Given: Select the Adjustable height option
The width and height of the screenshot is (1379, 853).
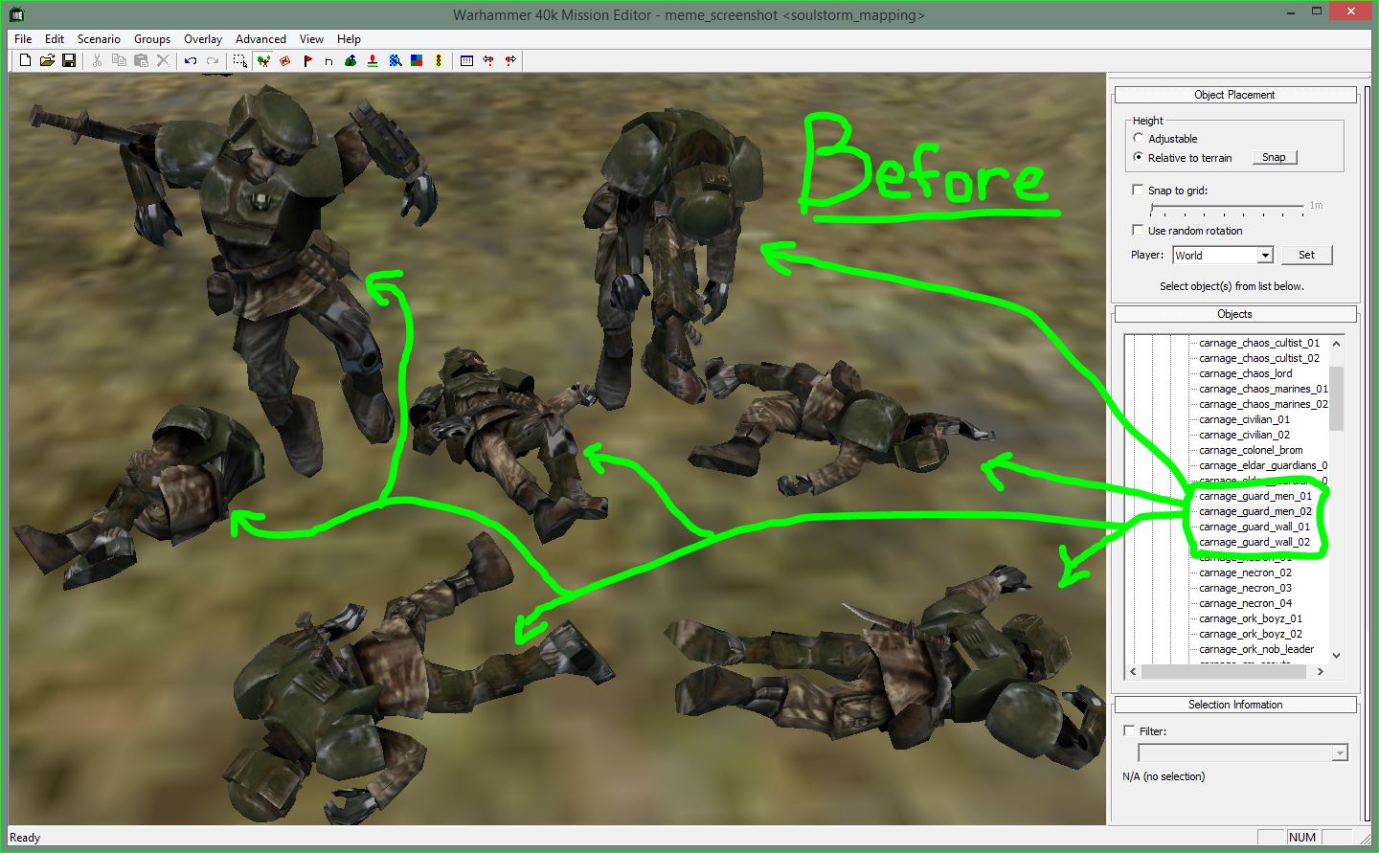Looking at the screenshot, I should [x=1139, y=138].
